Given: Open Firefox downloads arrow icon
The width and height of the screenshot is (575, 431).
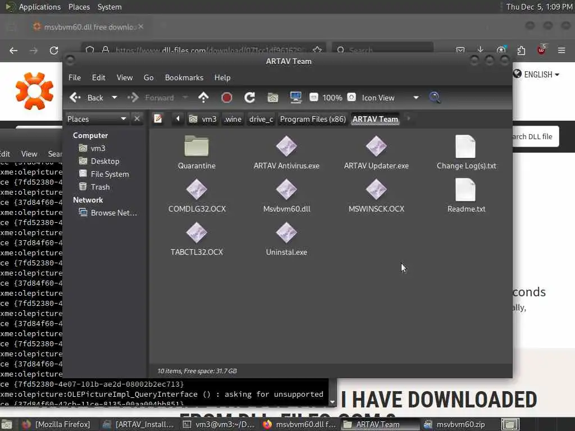Looking at the screenshot, I should click(x=481, y=50).
